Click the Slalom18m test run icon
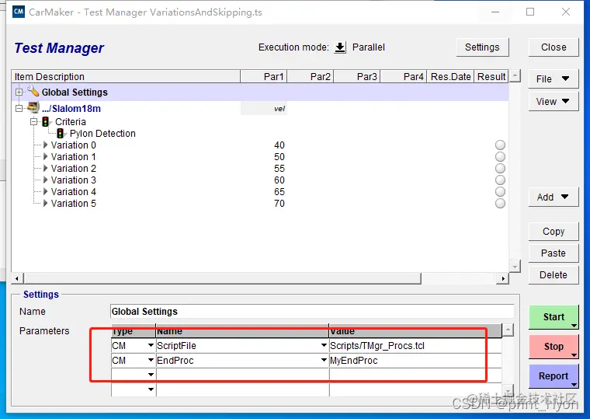This screenshot has height=419, width=590. pyautogui.click(x=33, y=108)
